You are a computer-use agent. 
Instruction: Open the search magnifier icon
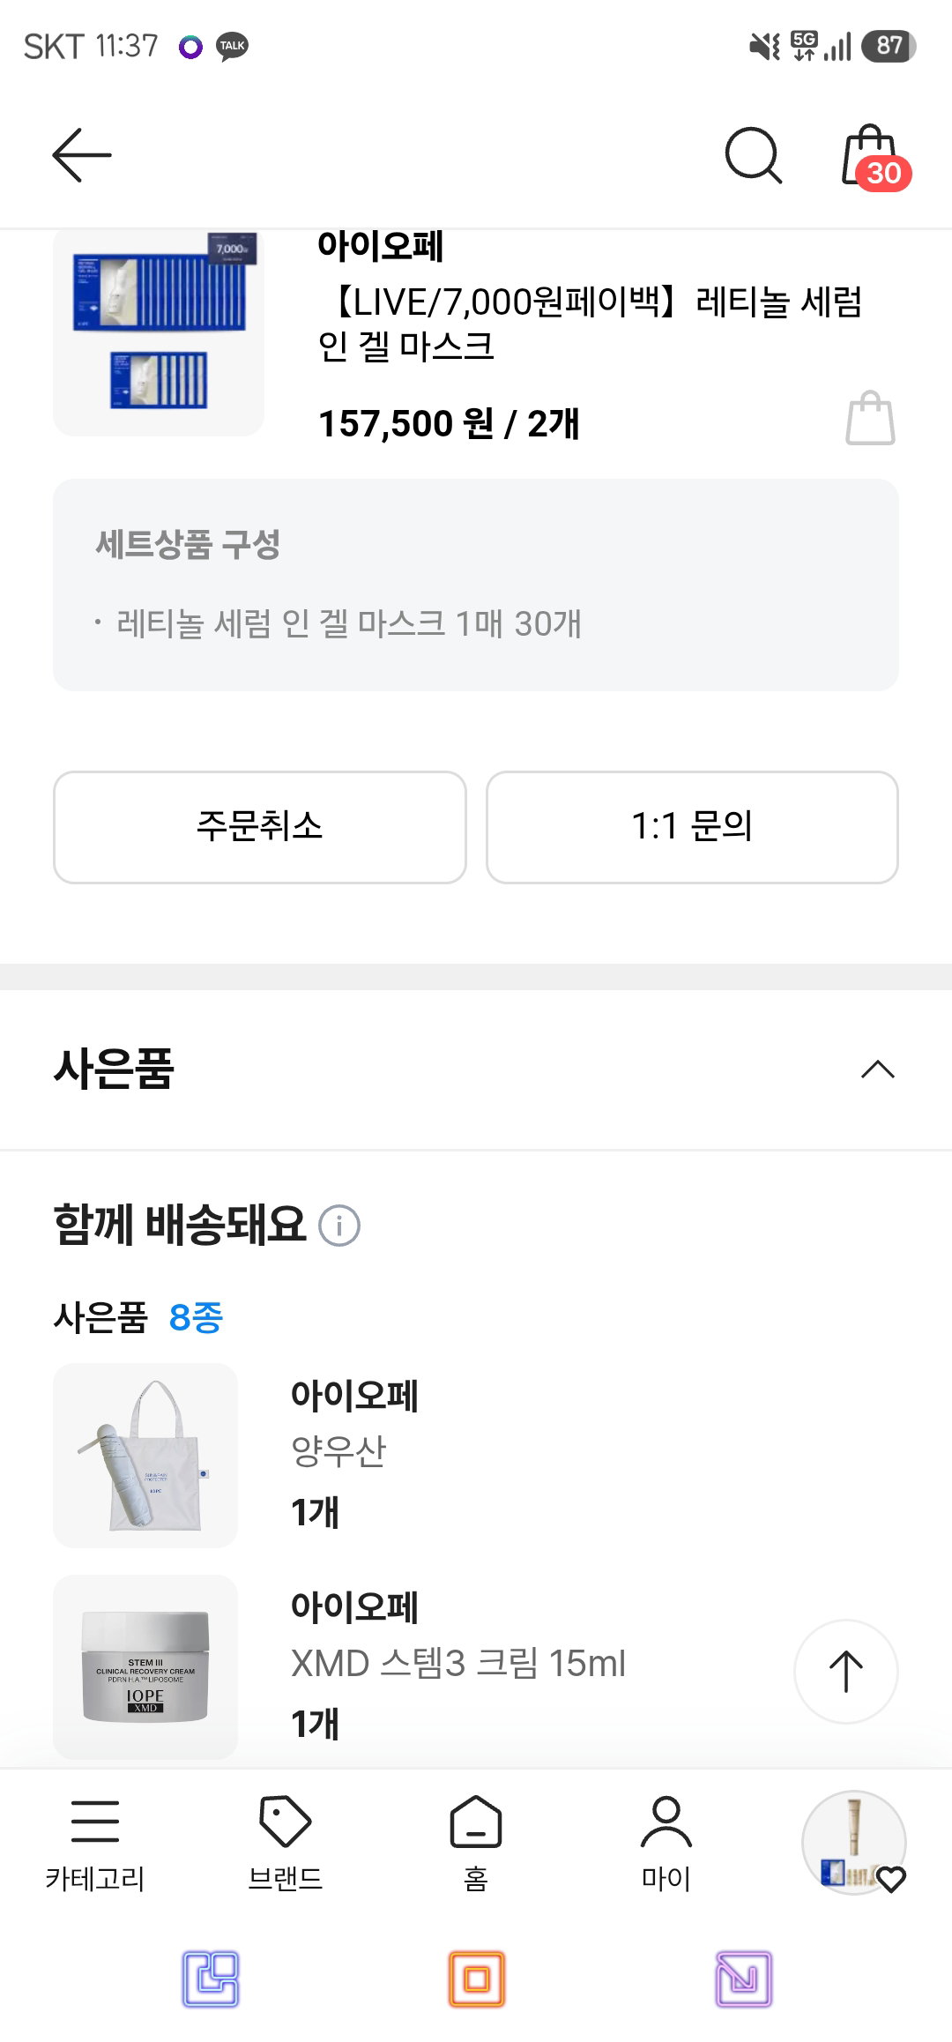754,155
